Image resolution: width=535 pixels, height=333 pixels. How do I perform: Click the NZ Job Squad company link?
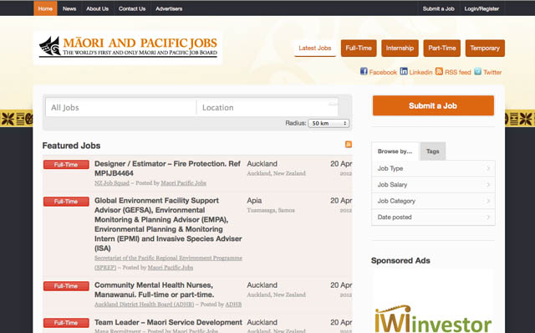112,183
